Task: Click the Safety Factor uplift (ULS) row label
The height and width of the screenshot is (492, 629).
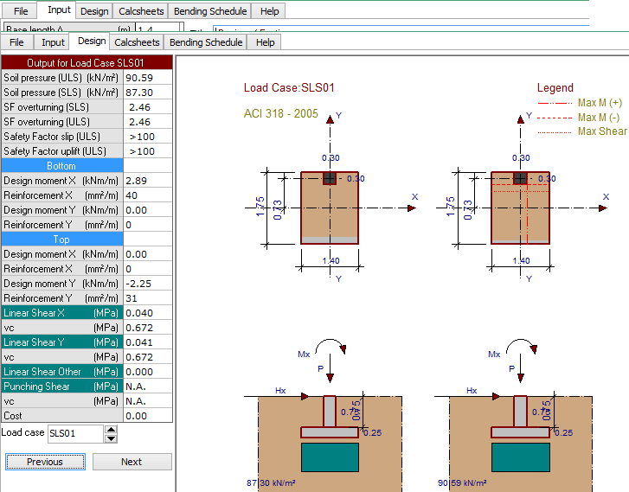Action: point(62,151)
